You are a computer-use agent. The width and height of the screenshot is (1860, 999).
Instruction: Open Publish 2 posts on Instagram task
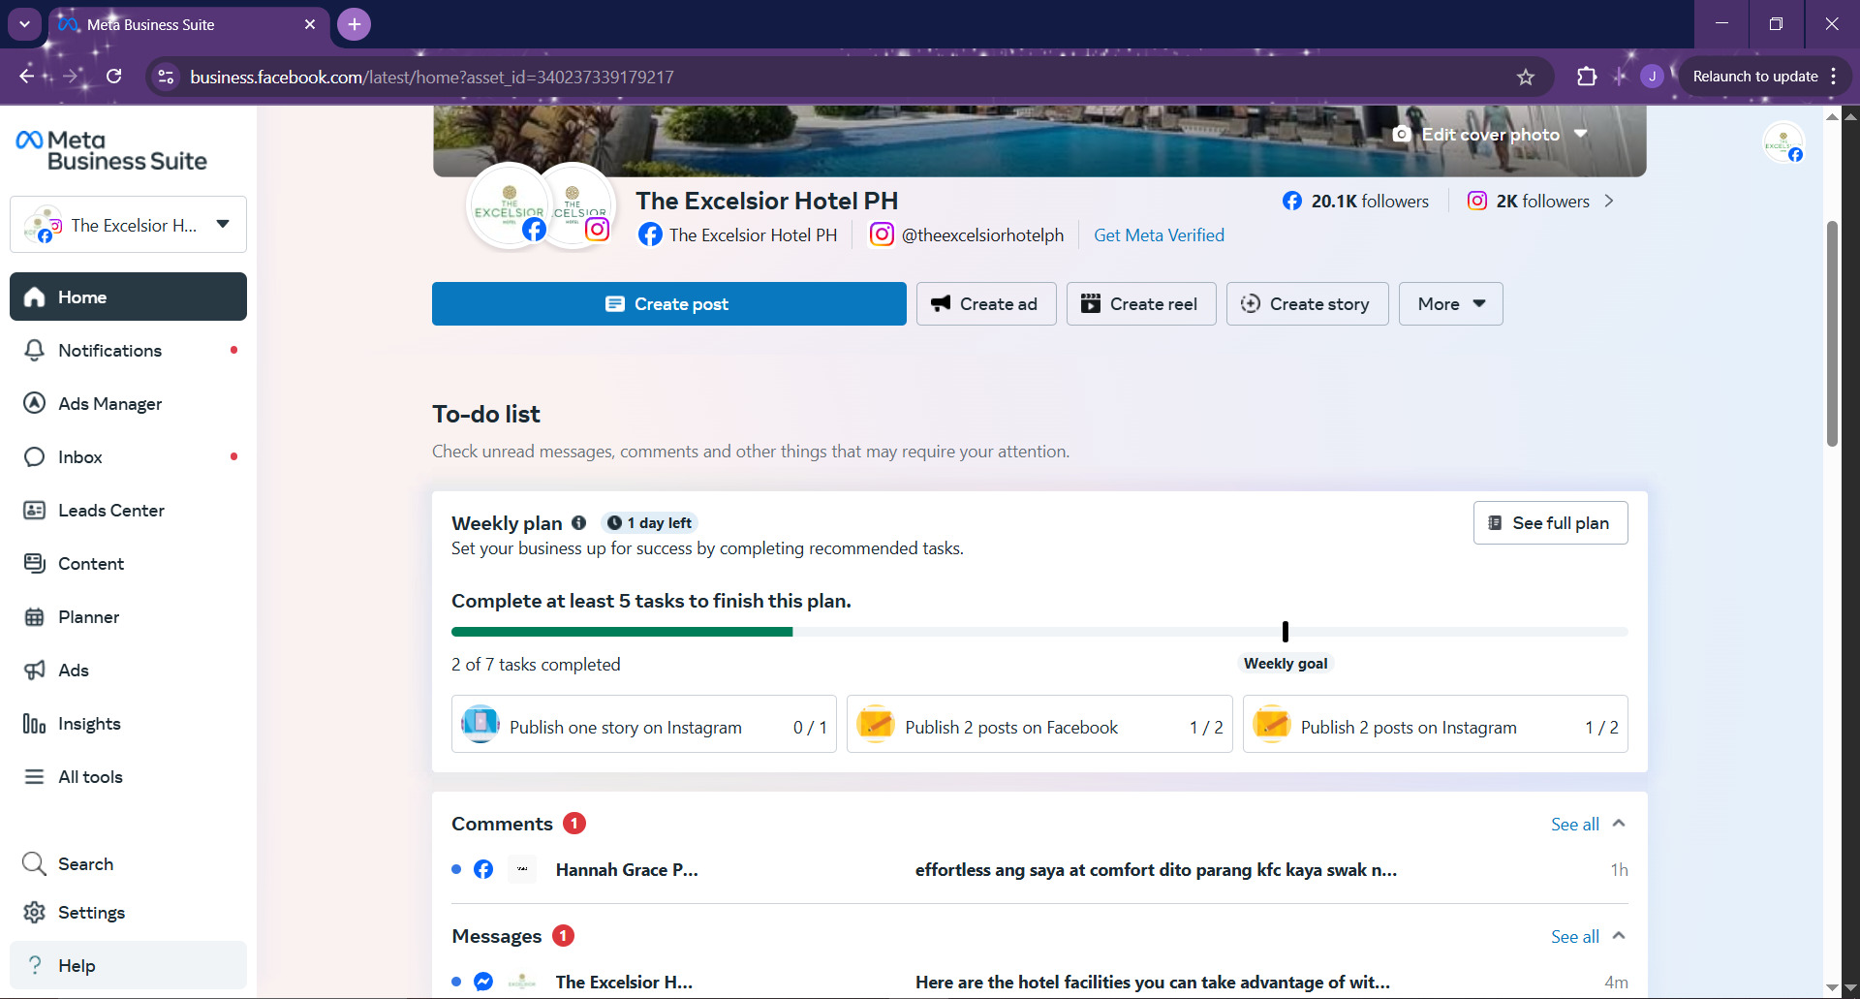click(1436, 724)
